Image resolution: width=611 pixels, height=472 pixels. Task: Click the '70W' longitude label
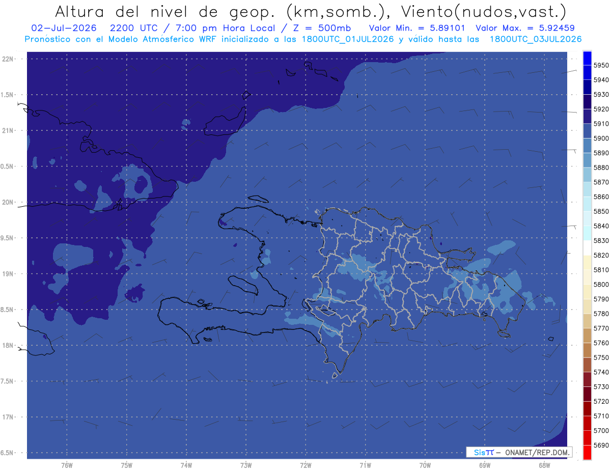(425, 465)
